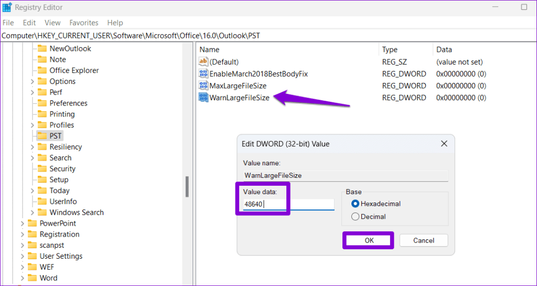This screenshot has width=537, height=286.
Task: Click the Printing folder icon
Action: click(x=42, y=114)
